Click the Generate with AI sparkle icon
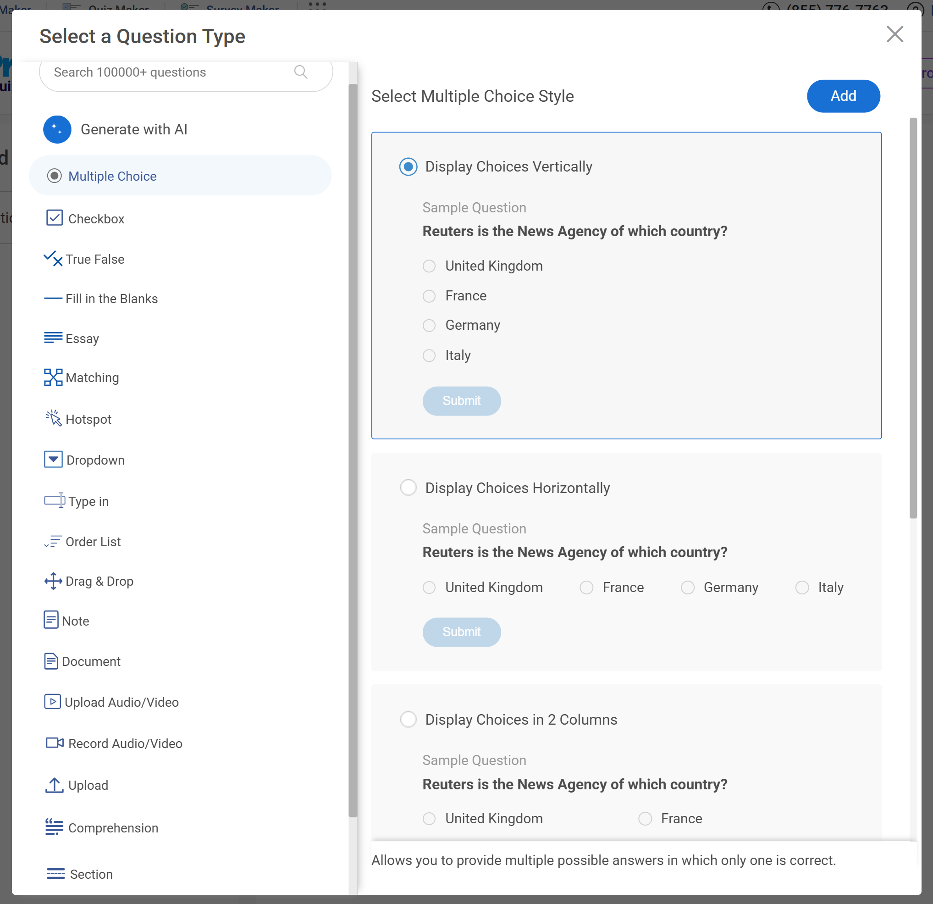Viewport: 933px width, 904px height. 57,129
